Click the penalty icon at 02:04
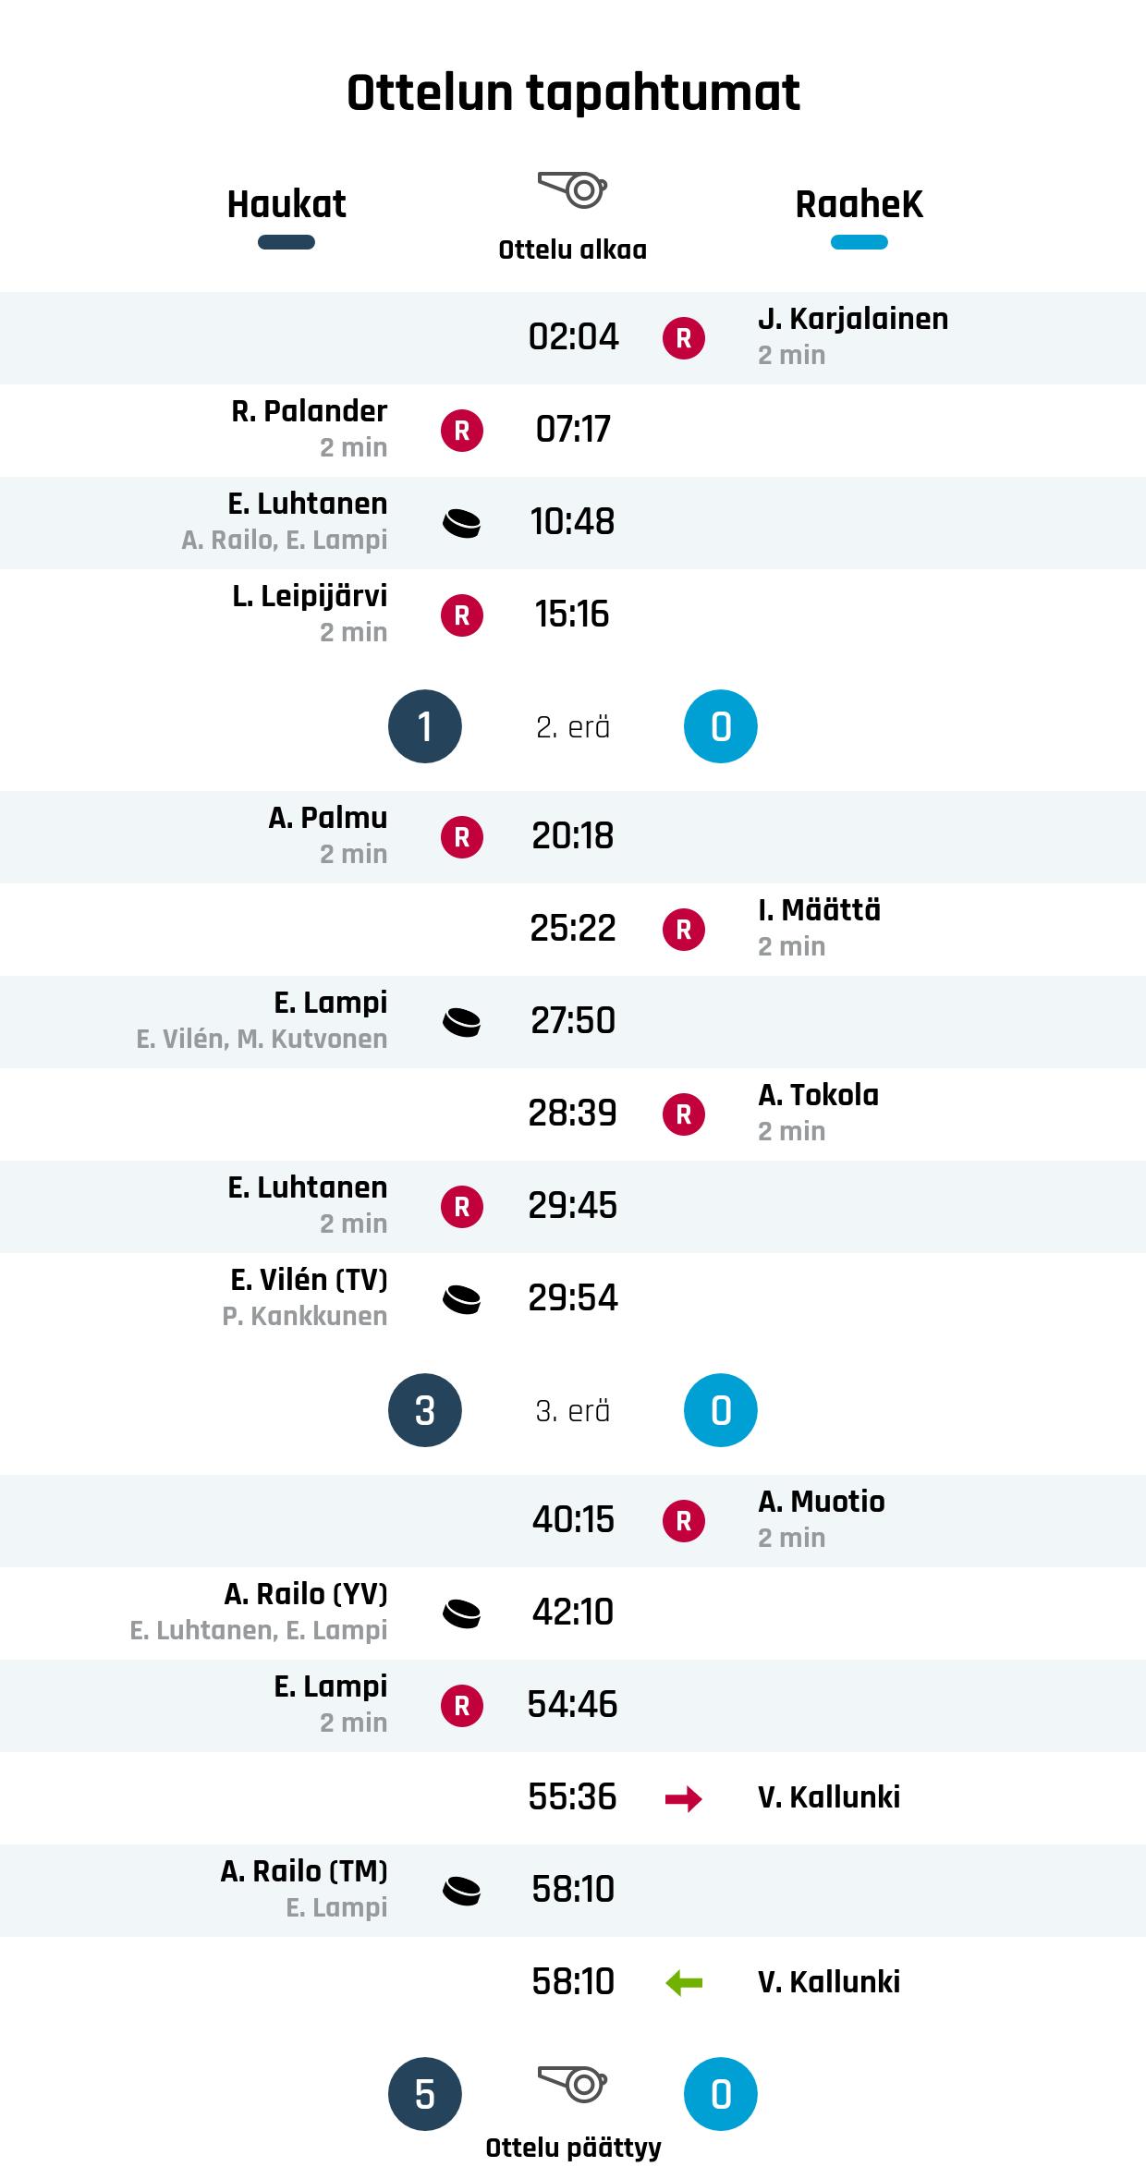This screenshot has height=2179, width=1146. (684, 338)
